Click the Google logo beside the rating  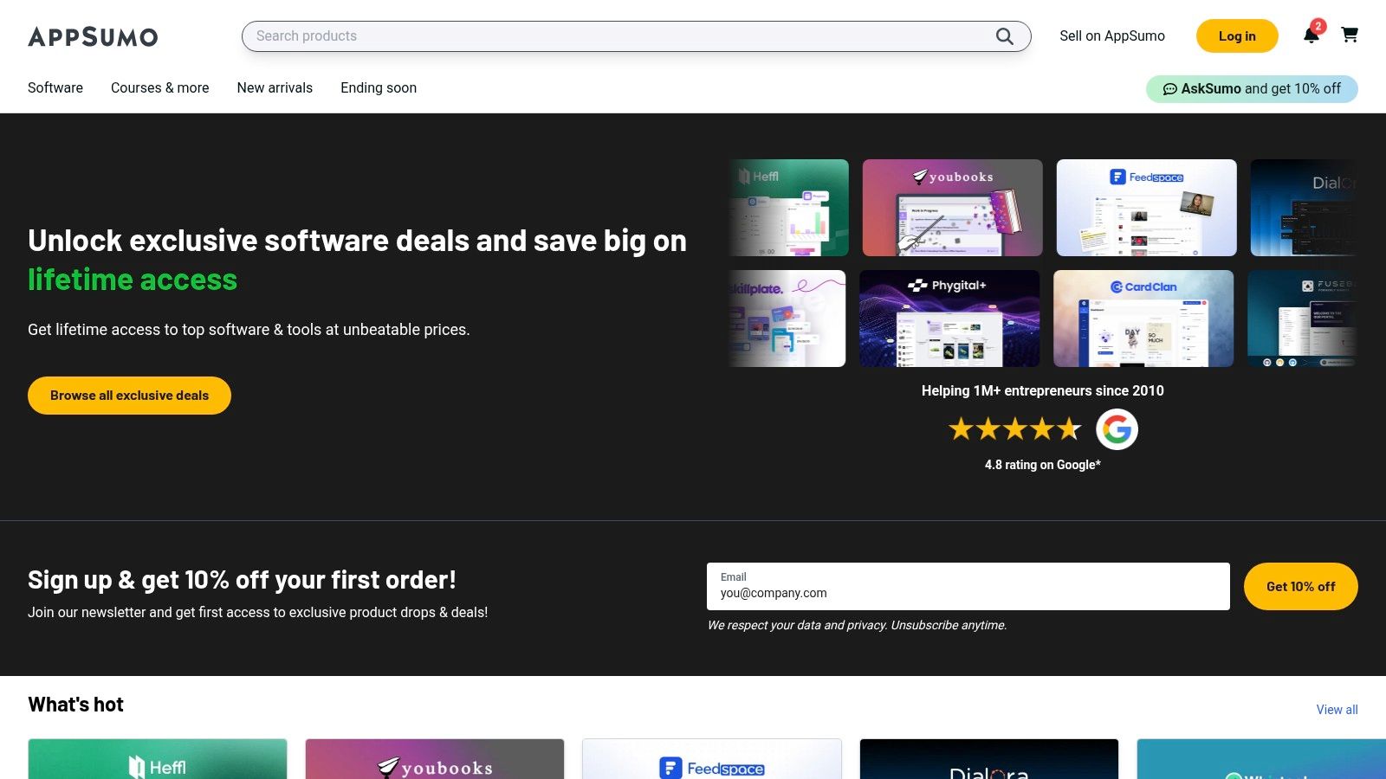tap(1117, 428)
